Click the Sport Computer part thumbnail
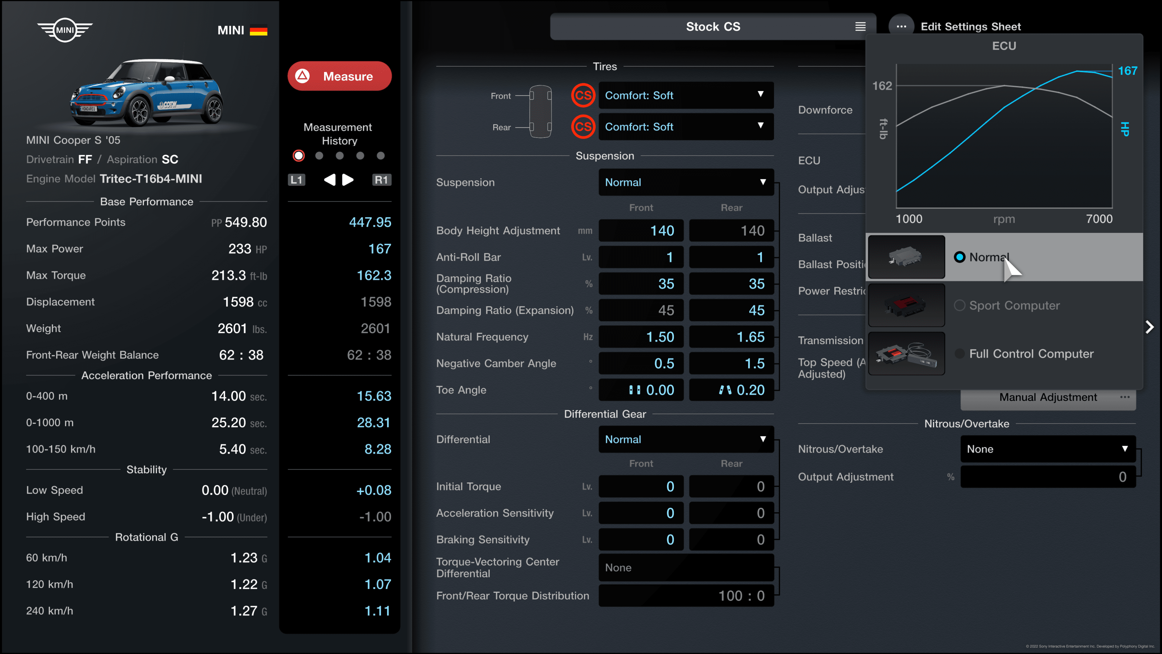This screenshot has width=1162, height=654. pyautogui.click(x=906, y=306)
